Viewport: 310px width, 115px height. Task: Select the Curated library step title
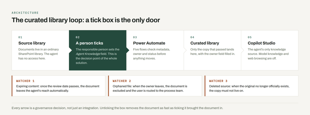pos(205,43)
